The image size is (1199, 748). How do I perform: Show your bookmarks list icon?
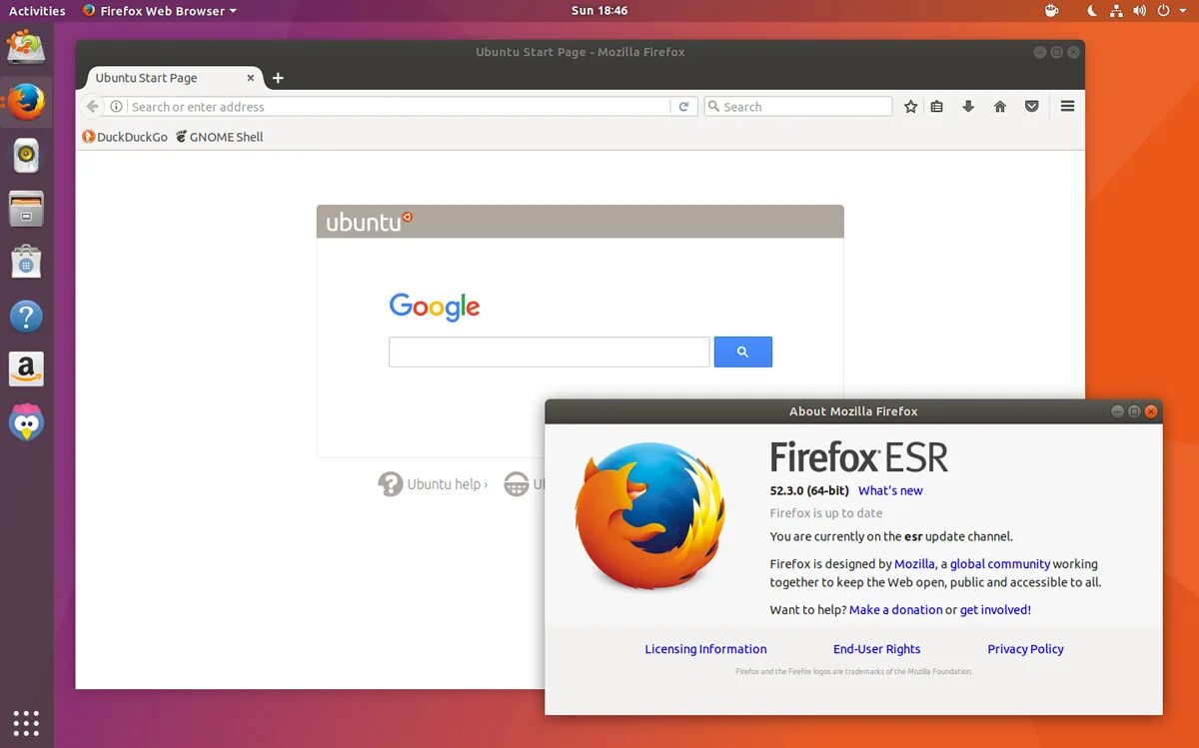pyautogui.click(x=936, y=106)
